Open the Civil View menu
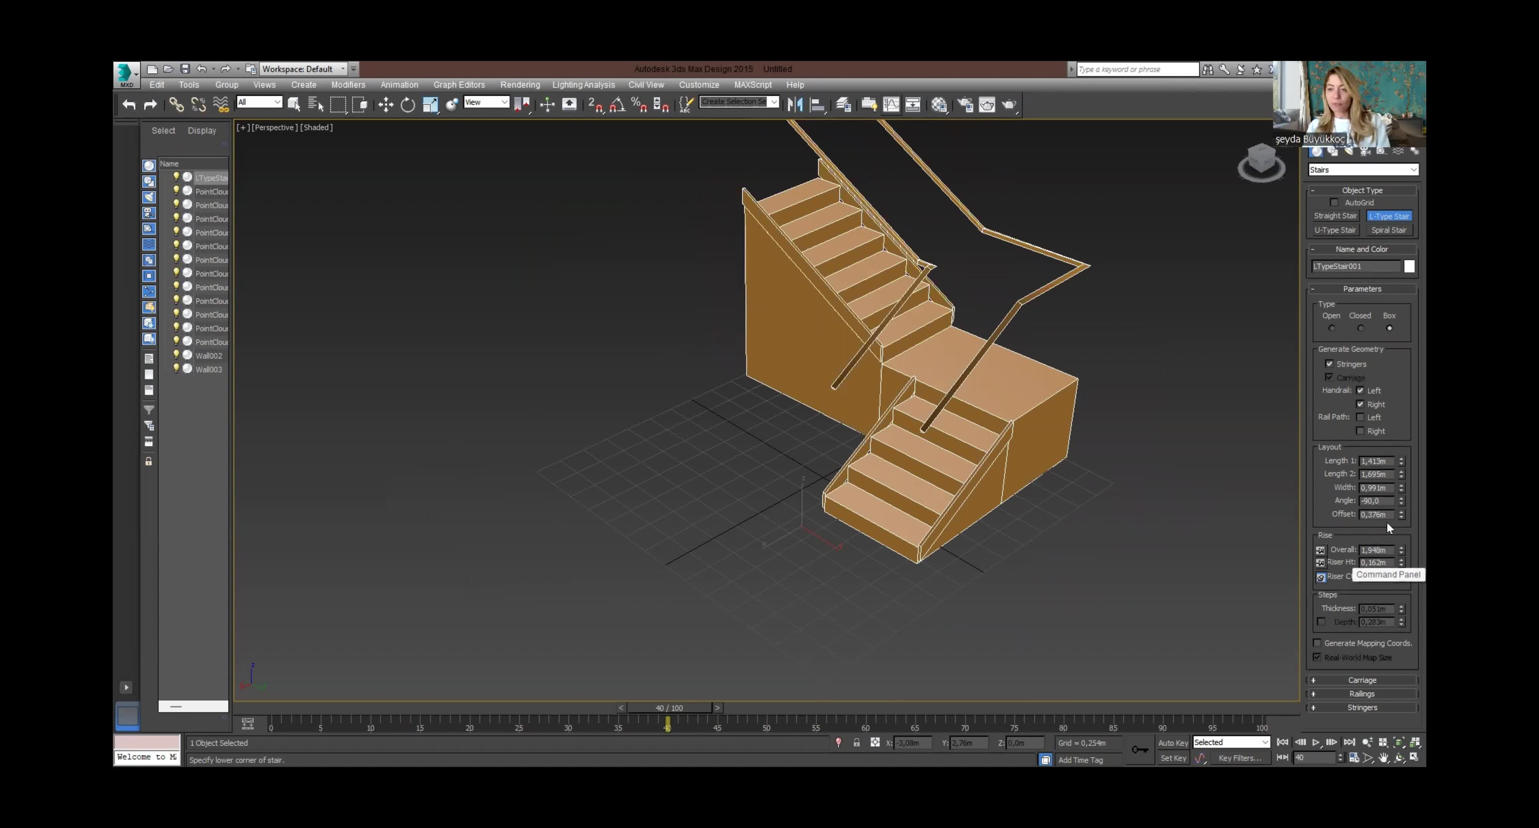 pyautogui.click(x=646, y=85)
